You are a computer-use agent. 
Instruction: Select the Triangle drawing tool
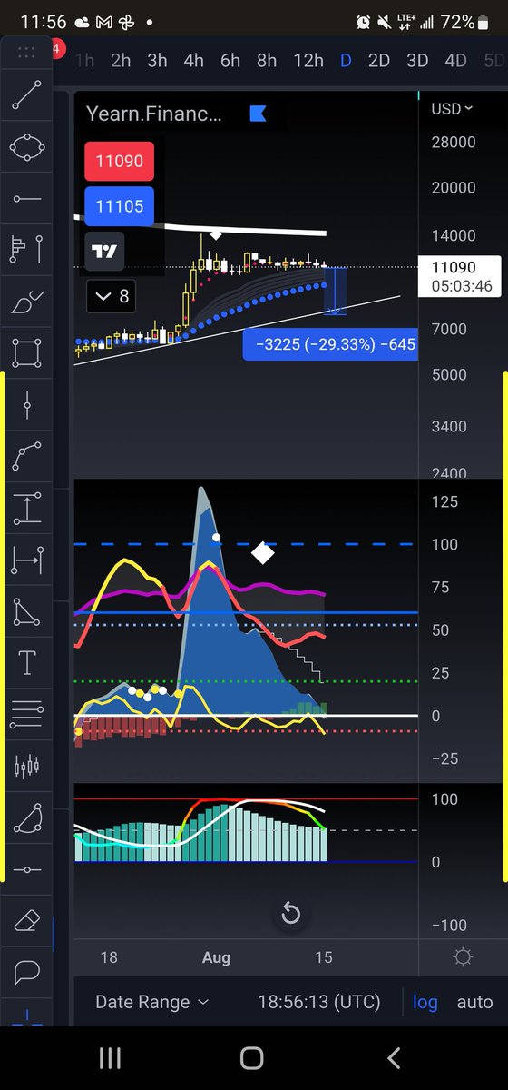coord(27,611)
